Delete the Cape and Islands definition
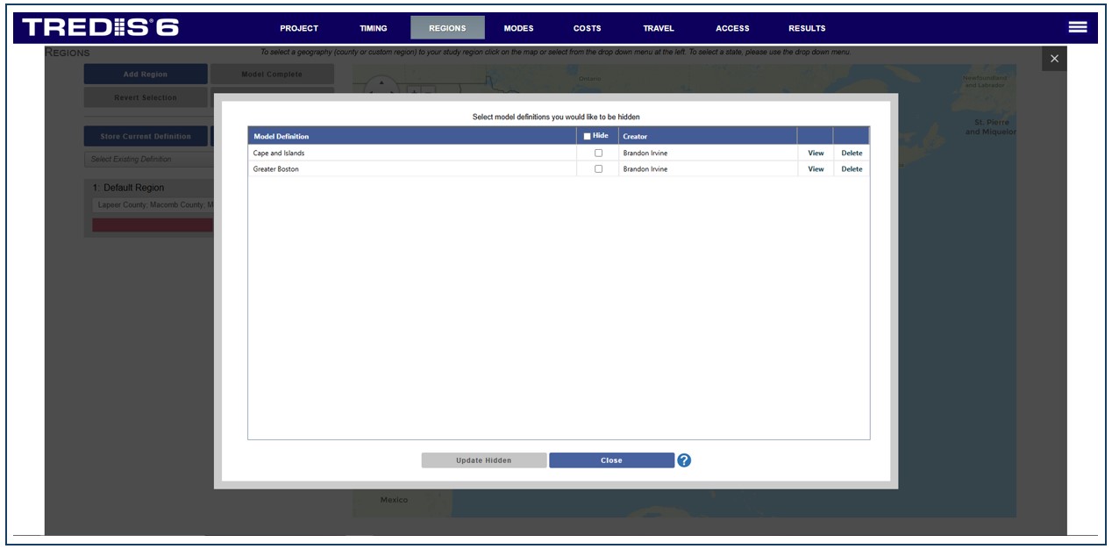 pos(852,153)
